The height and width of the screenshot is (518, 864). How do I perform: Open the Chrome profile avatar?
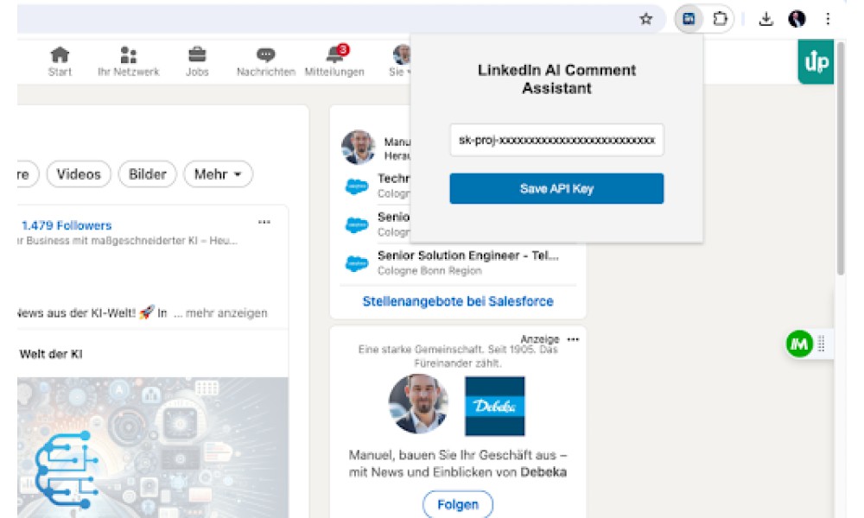pyautogui.click(x=797, y=19)
